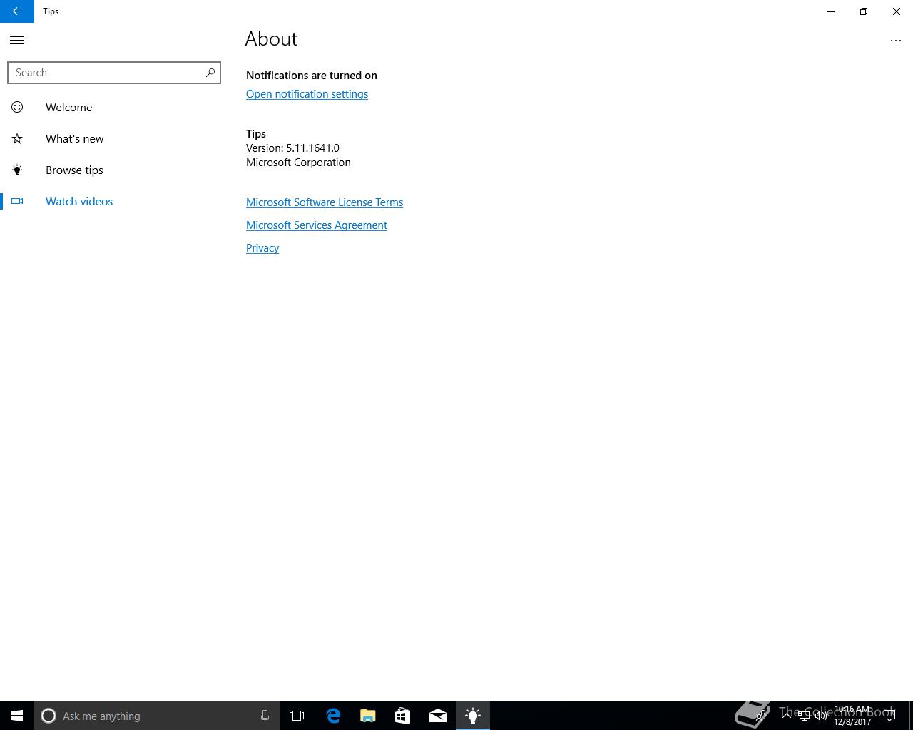Open the Action Center notifications icon
The width and height of the screenshot is (913, 730).
click(889, 716)
